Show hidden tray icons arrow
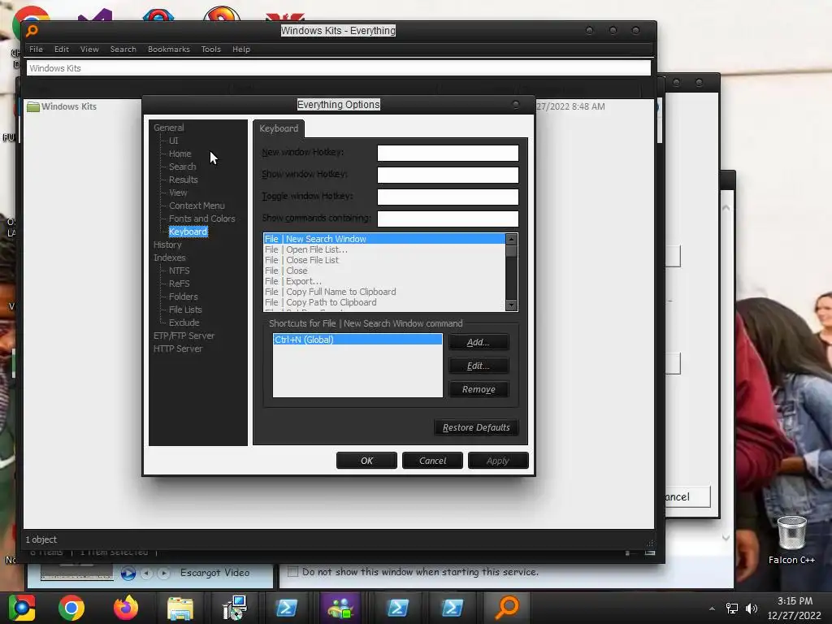Image resolution: width=832 pixels, height=624 pixels. click(x=712, y=609)
